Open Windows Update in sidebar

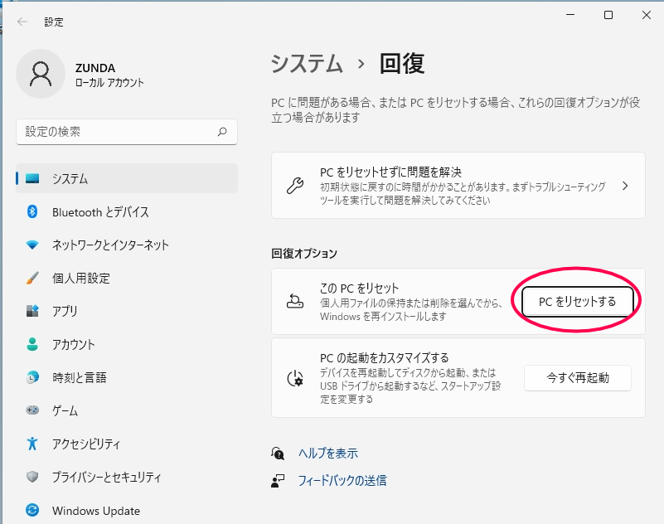[x=127, y=510]
